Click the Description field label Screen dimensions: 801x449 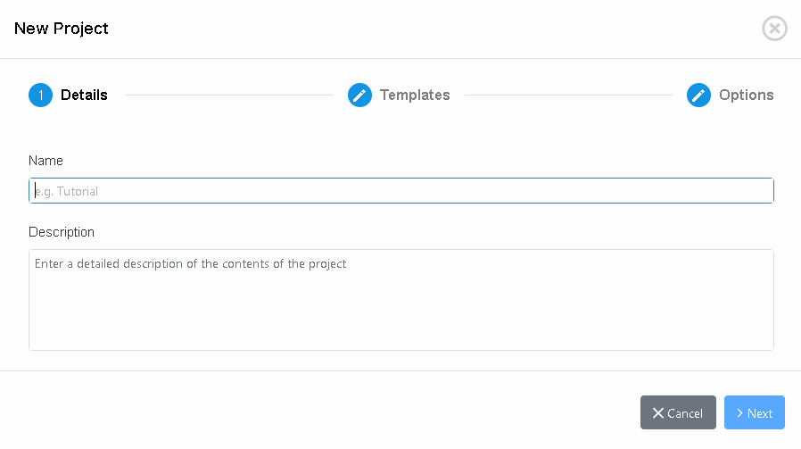(x=62, y=232)
